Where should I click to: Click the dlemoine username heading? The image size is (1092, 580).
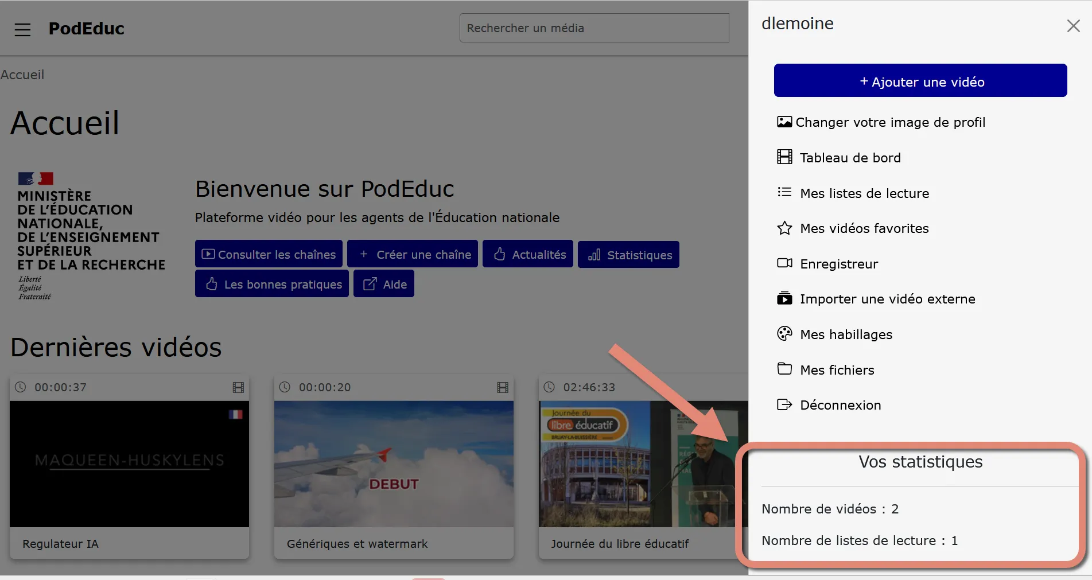798,24
